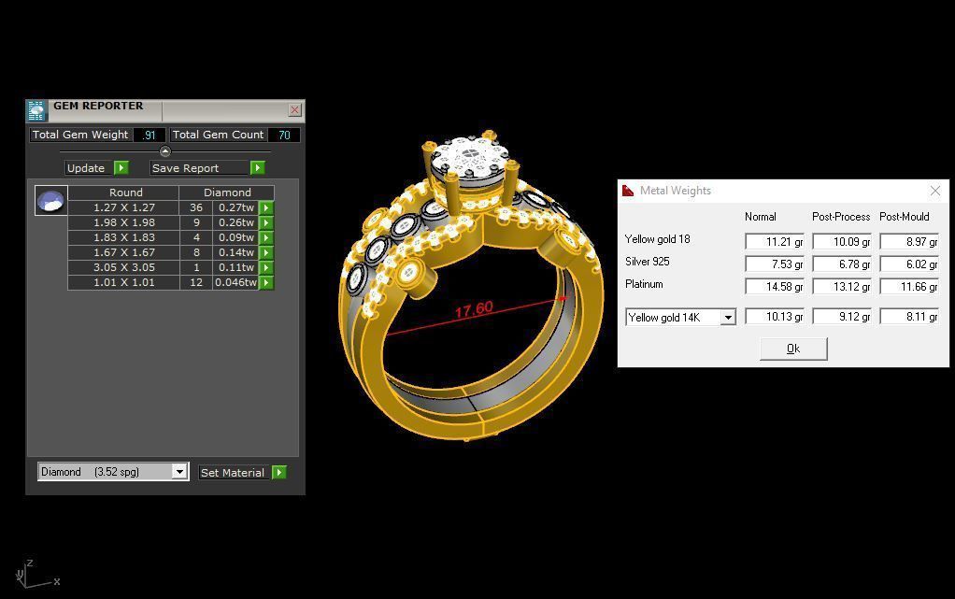Select the 1.27 X 1.27 size cell
The height and width of the screenshot is (599, 955).
coord(123,207)
